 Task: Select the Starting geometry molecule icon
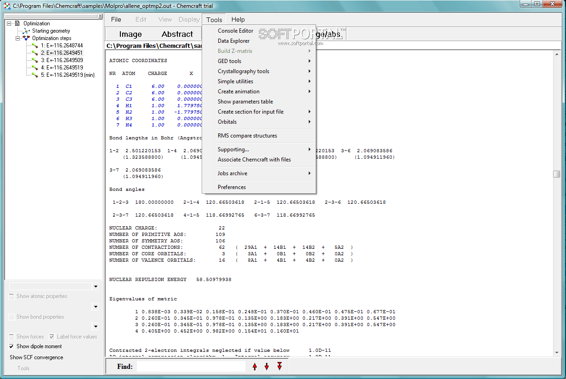(27, 31)
